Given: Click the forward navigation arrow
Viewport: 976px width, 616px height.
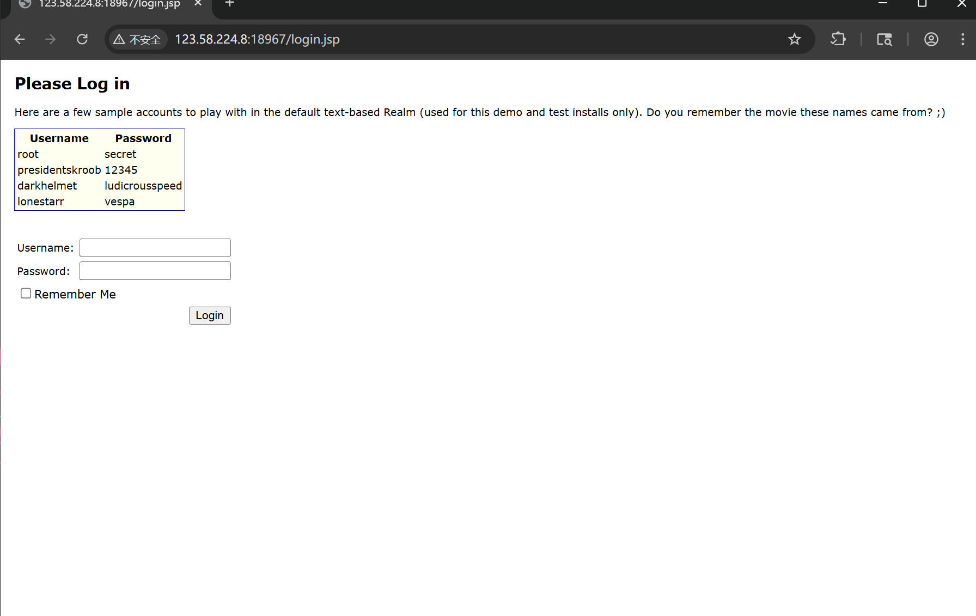Looking at the screenshot, I should 51,39.
